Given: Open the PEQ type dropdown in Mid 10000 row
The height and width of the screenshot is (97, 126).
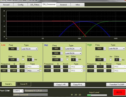Looking at the screenshot, I should [77, 67].
